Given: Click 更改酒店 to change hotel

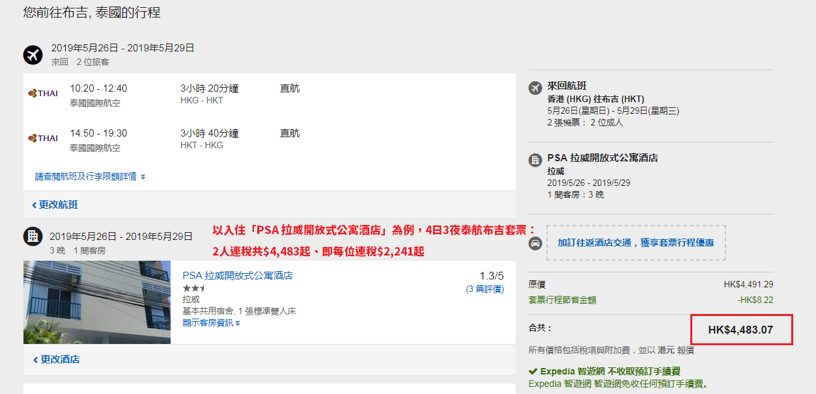Looking at the screenshot, I should click(x=56, y=360).
